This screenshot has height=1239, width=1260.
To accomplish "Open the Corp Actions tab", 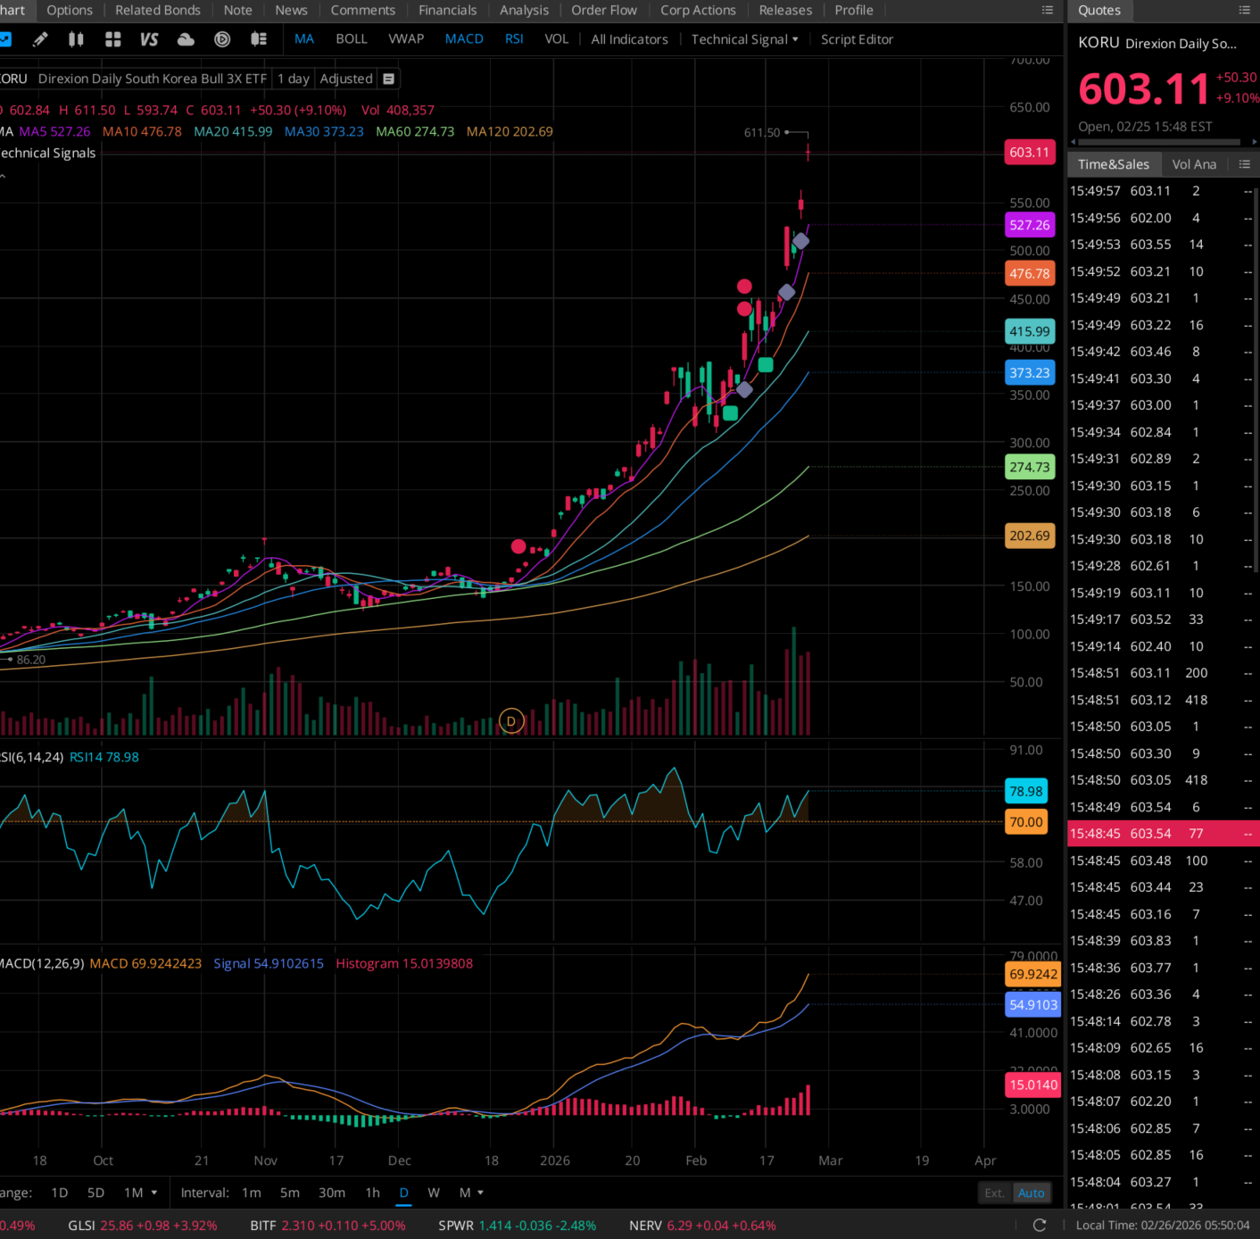I will pyautogui.click(x=698, y=11).
